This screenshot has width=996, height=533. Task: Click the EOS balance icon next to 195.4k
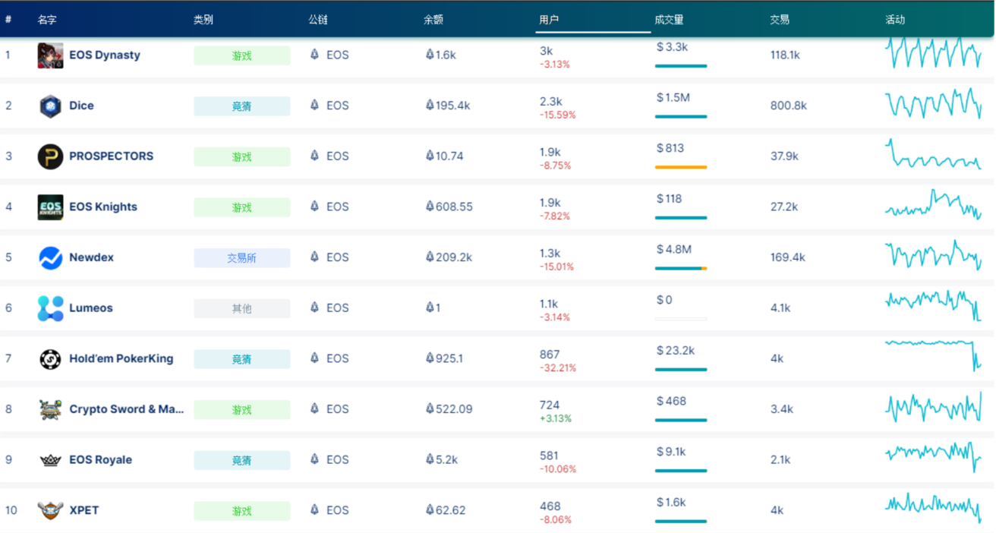click(430, 105)
